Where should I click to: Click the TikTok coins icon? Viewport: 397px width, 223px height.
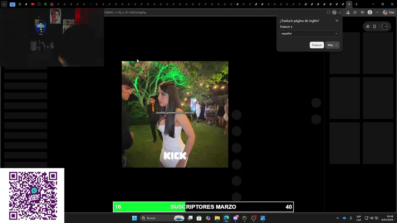pos(368,26)
